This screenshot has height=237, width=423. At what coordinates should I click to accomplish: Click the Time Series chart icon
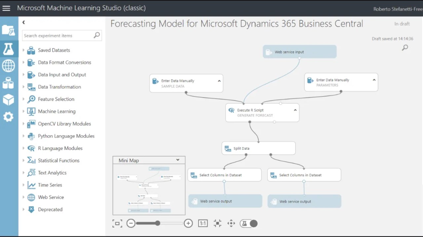pos(31,185)
